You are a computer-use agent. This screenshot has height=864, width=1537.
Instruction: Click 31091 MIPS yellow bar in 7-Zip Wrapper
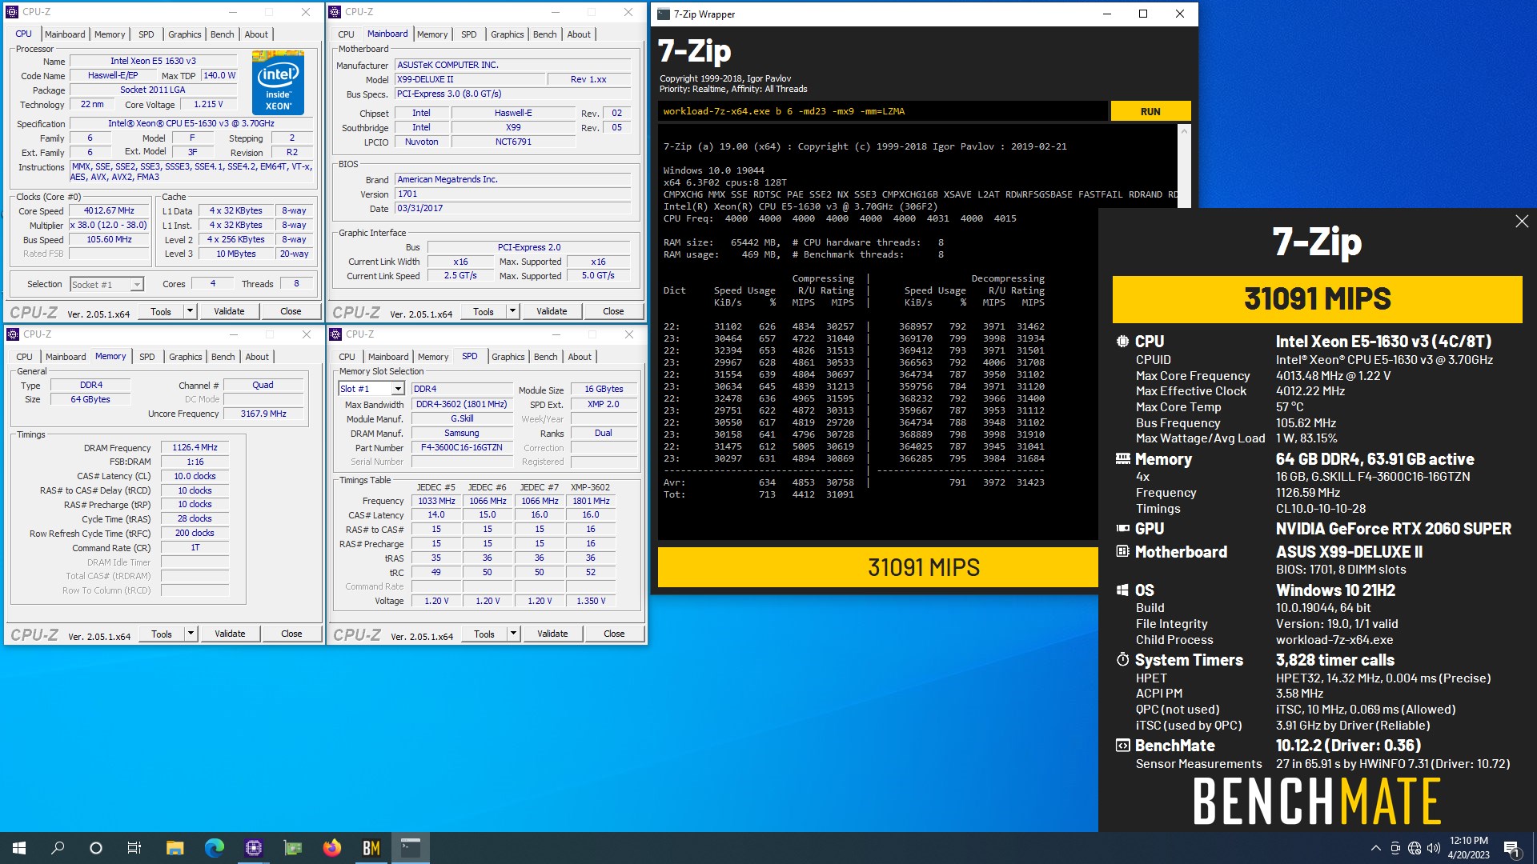click(x=878, y=567)
